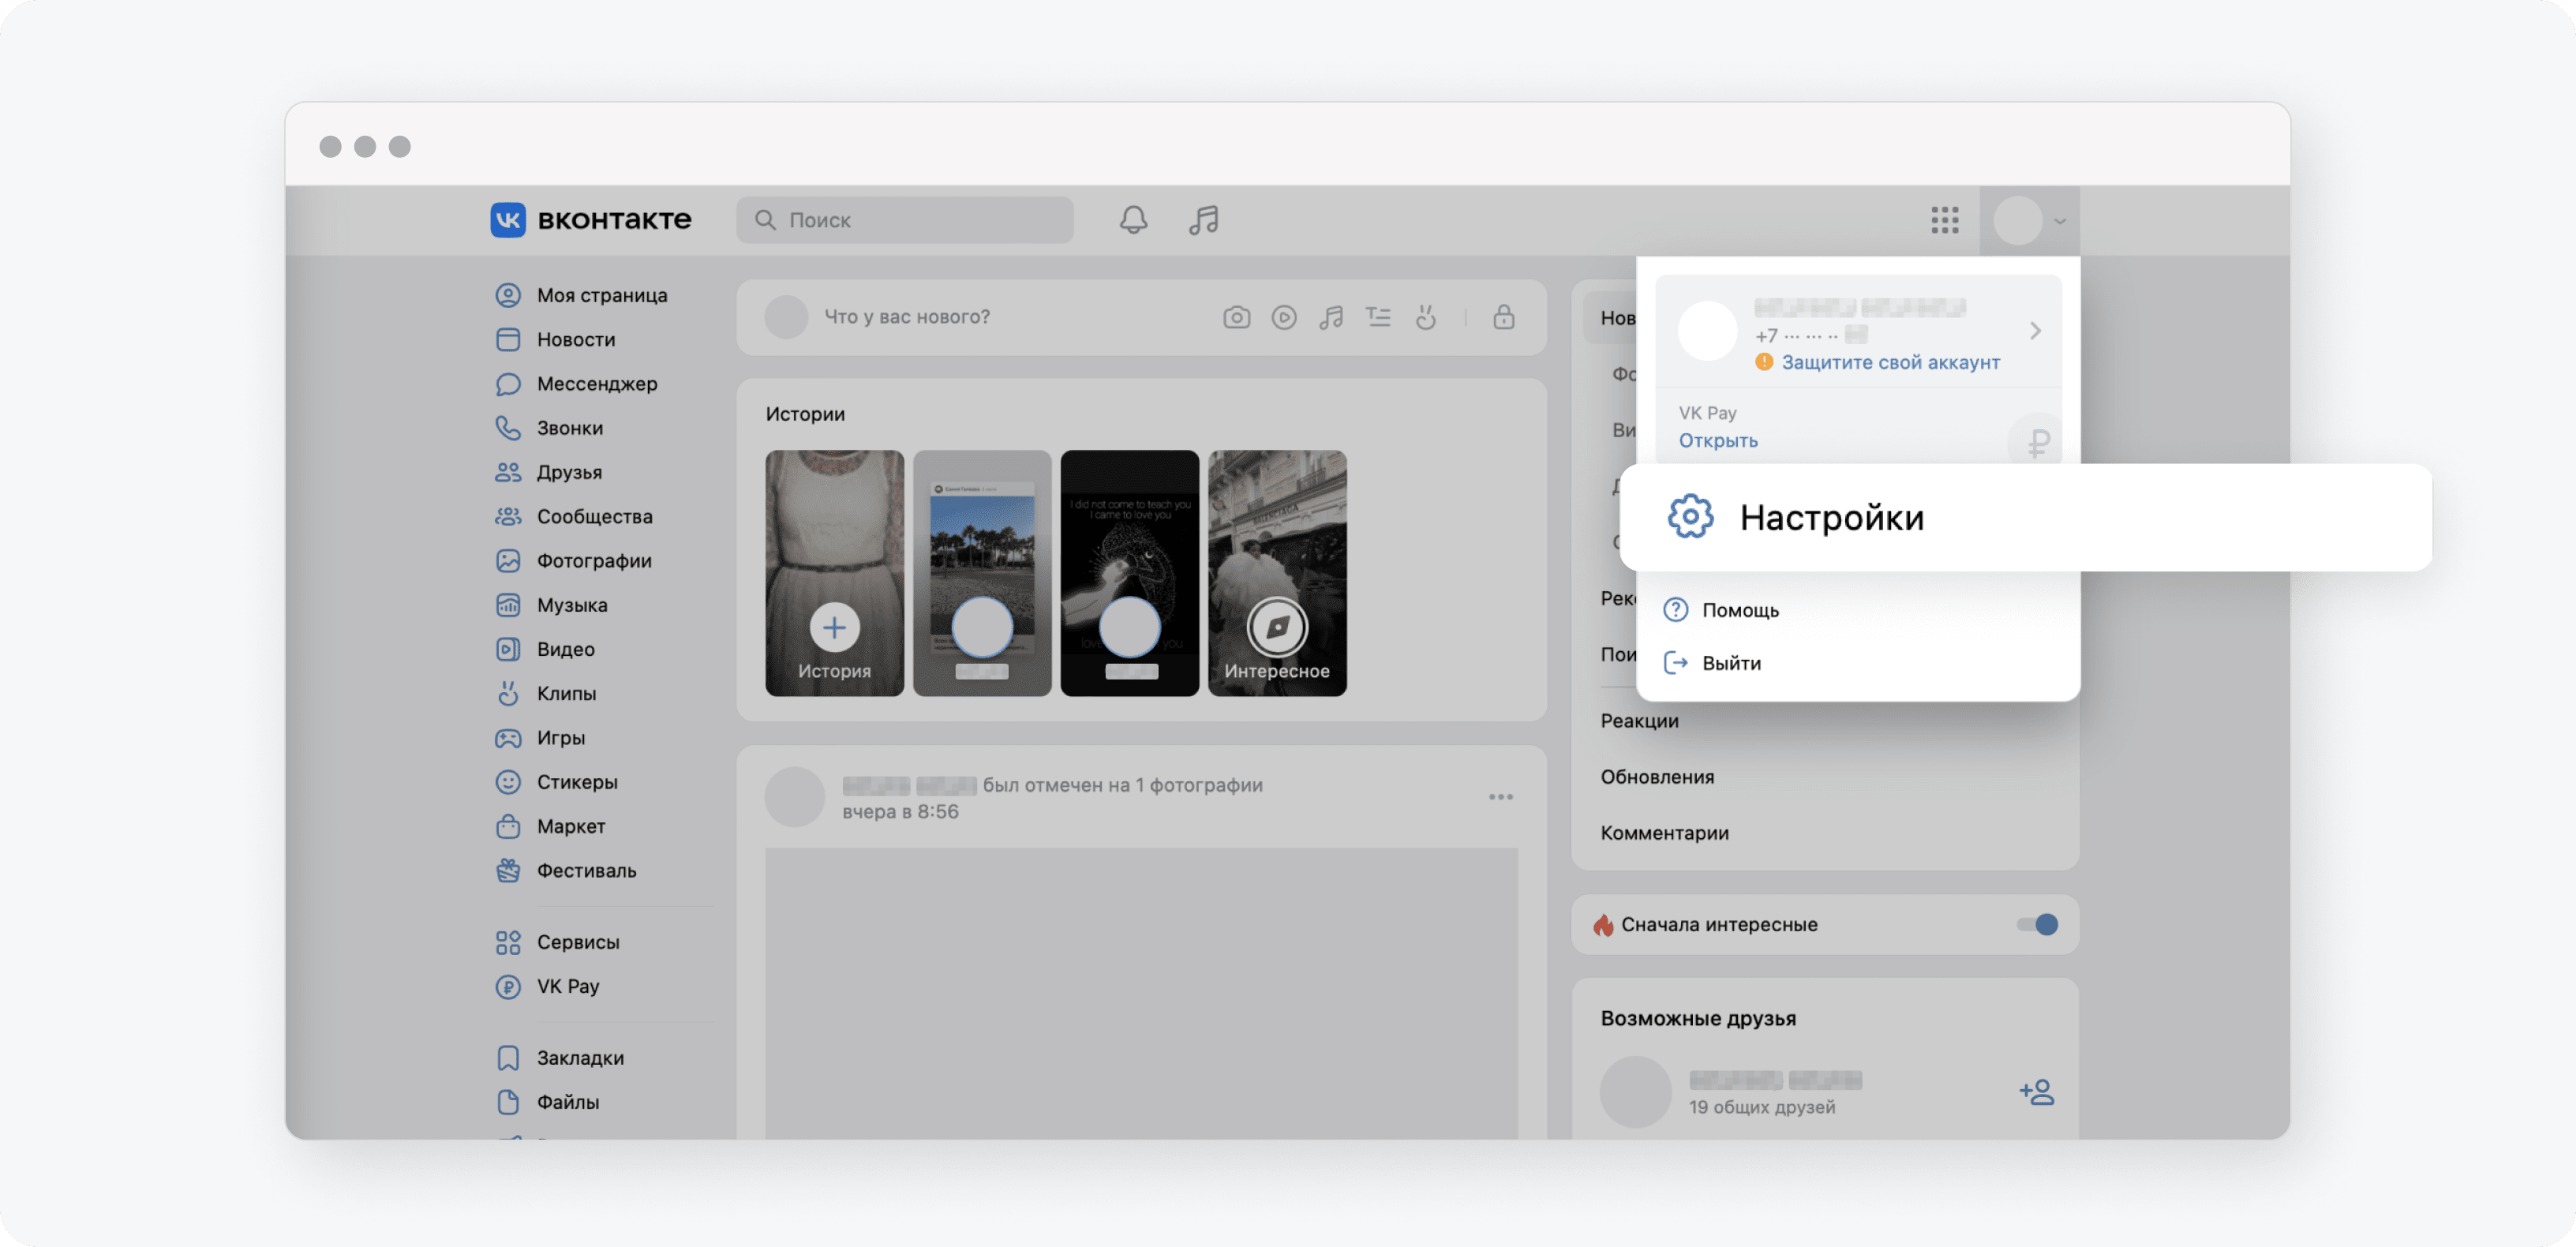The height and width of the screenshot is (1247, 2576).
Task: Click the VK logo icon
Action: [508, 220]
